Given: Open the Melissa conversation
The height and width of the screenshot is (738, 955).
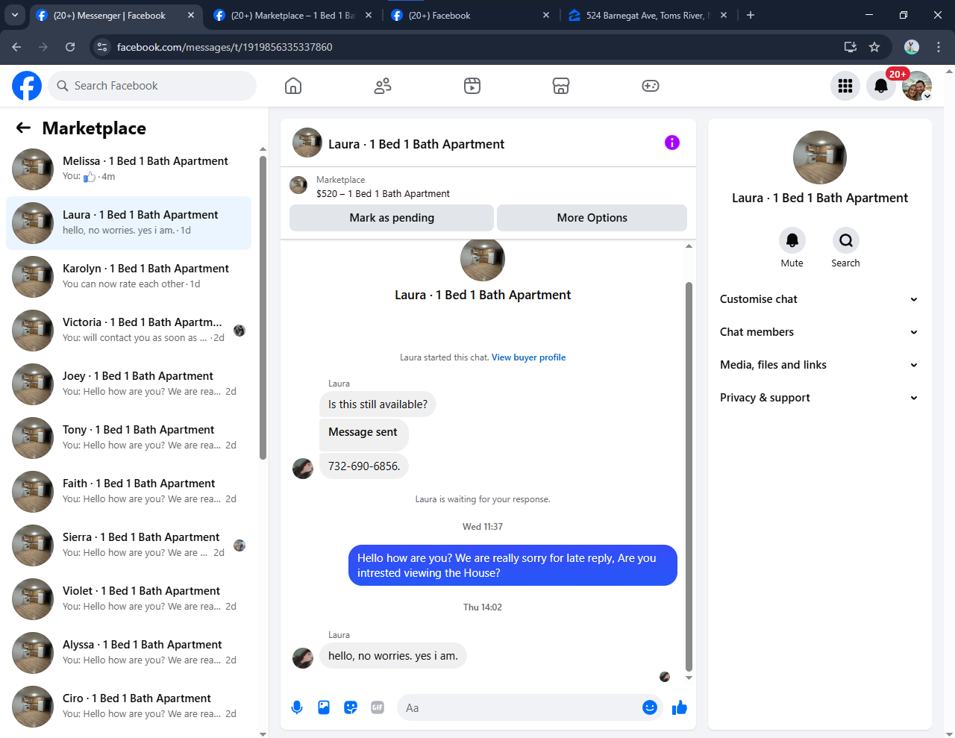Looking at the screenshot, I should 128,169.
